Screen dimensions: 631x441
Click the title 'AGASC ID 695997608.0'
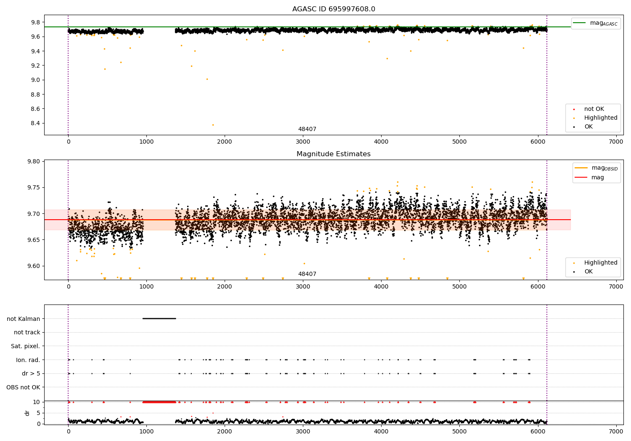[x=334, y=9]
